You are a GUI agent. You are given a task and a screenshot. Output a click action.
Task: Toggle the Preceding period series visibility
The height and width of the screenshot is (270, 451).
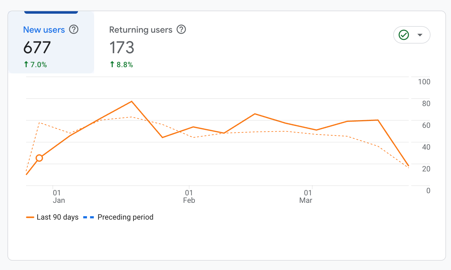pyautogui.click(x=125, y=217)
